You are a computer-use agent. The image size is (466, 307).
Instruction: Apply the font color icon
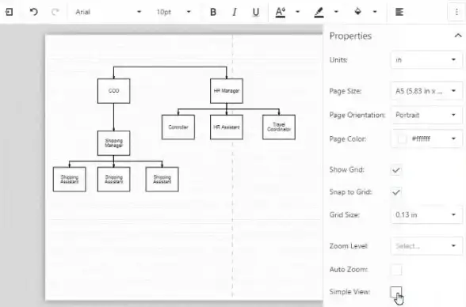click(281, 12)
